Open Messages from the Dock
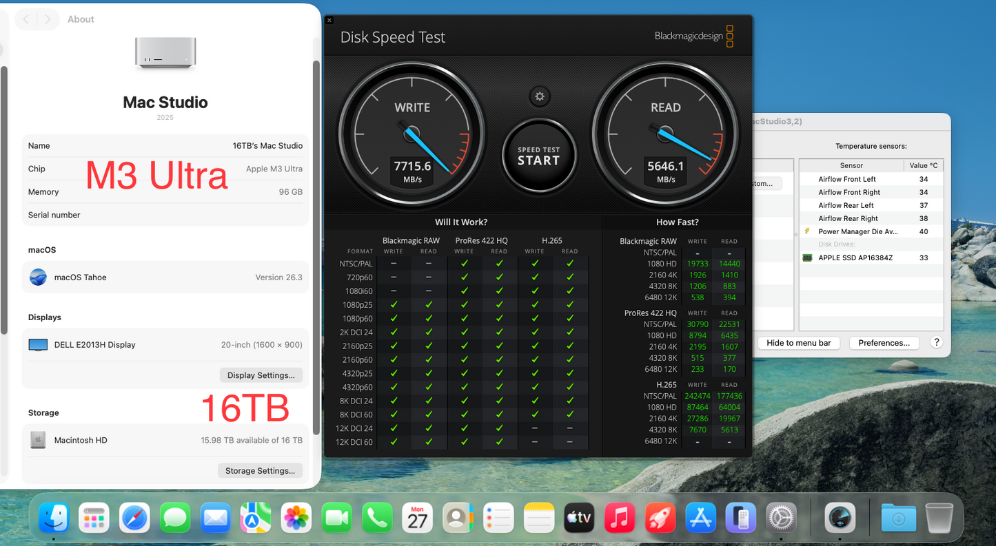 175,517
